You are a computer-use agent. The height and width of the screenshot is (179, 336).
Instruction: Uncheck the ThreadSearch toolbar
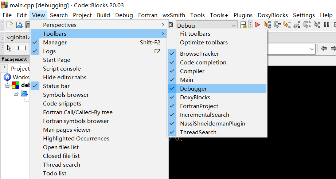(x=217, y=132)
